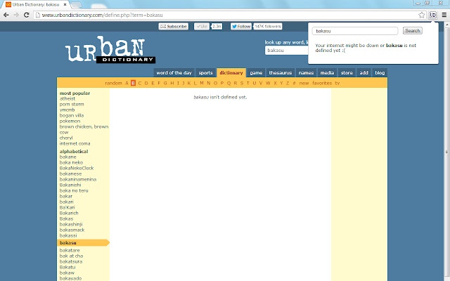The height and width of the screenshot is (281, 450).
Task: Close the Urban Dictionary browser tab
Action: [65, 5]
